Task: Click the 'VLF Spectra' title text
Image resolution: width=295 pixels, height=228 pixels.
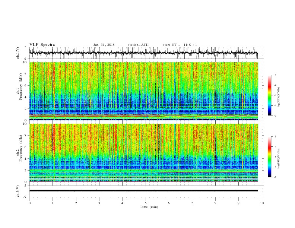Action: (x=42, y=45)
